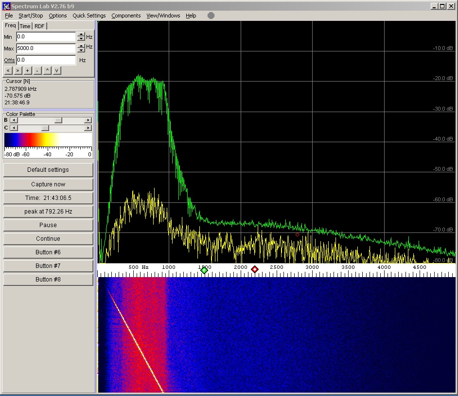The width and height of the screenshot is (458, 396).
Task: Click the '-' frequency zoom out button
Action: [x=37, y=70]
